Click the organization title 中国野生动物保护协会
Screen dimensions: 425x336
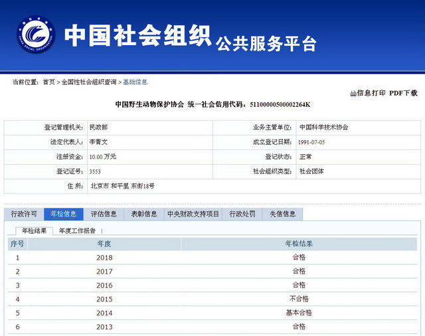coord(149,105)
